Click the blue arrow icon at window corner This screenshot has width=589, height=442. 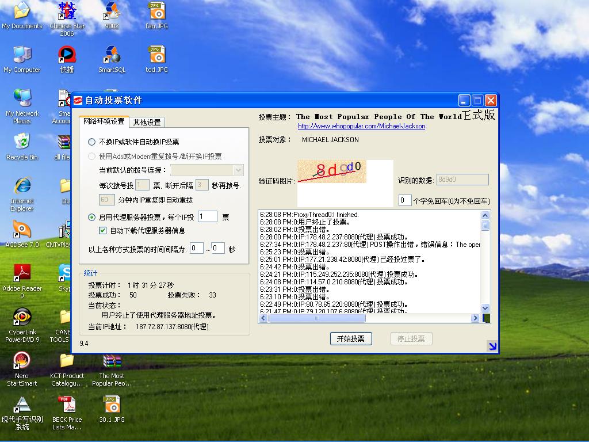pos(492,346)
